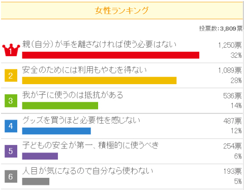The image size is (244, 190).
Task: Click the gray 5% result bar
Action: [x=36, y=181]
